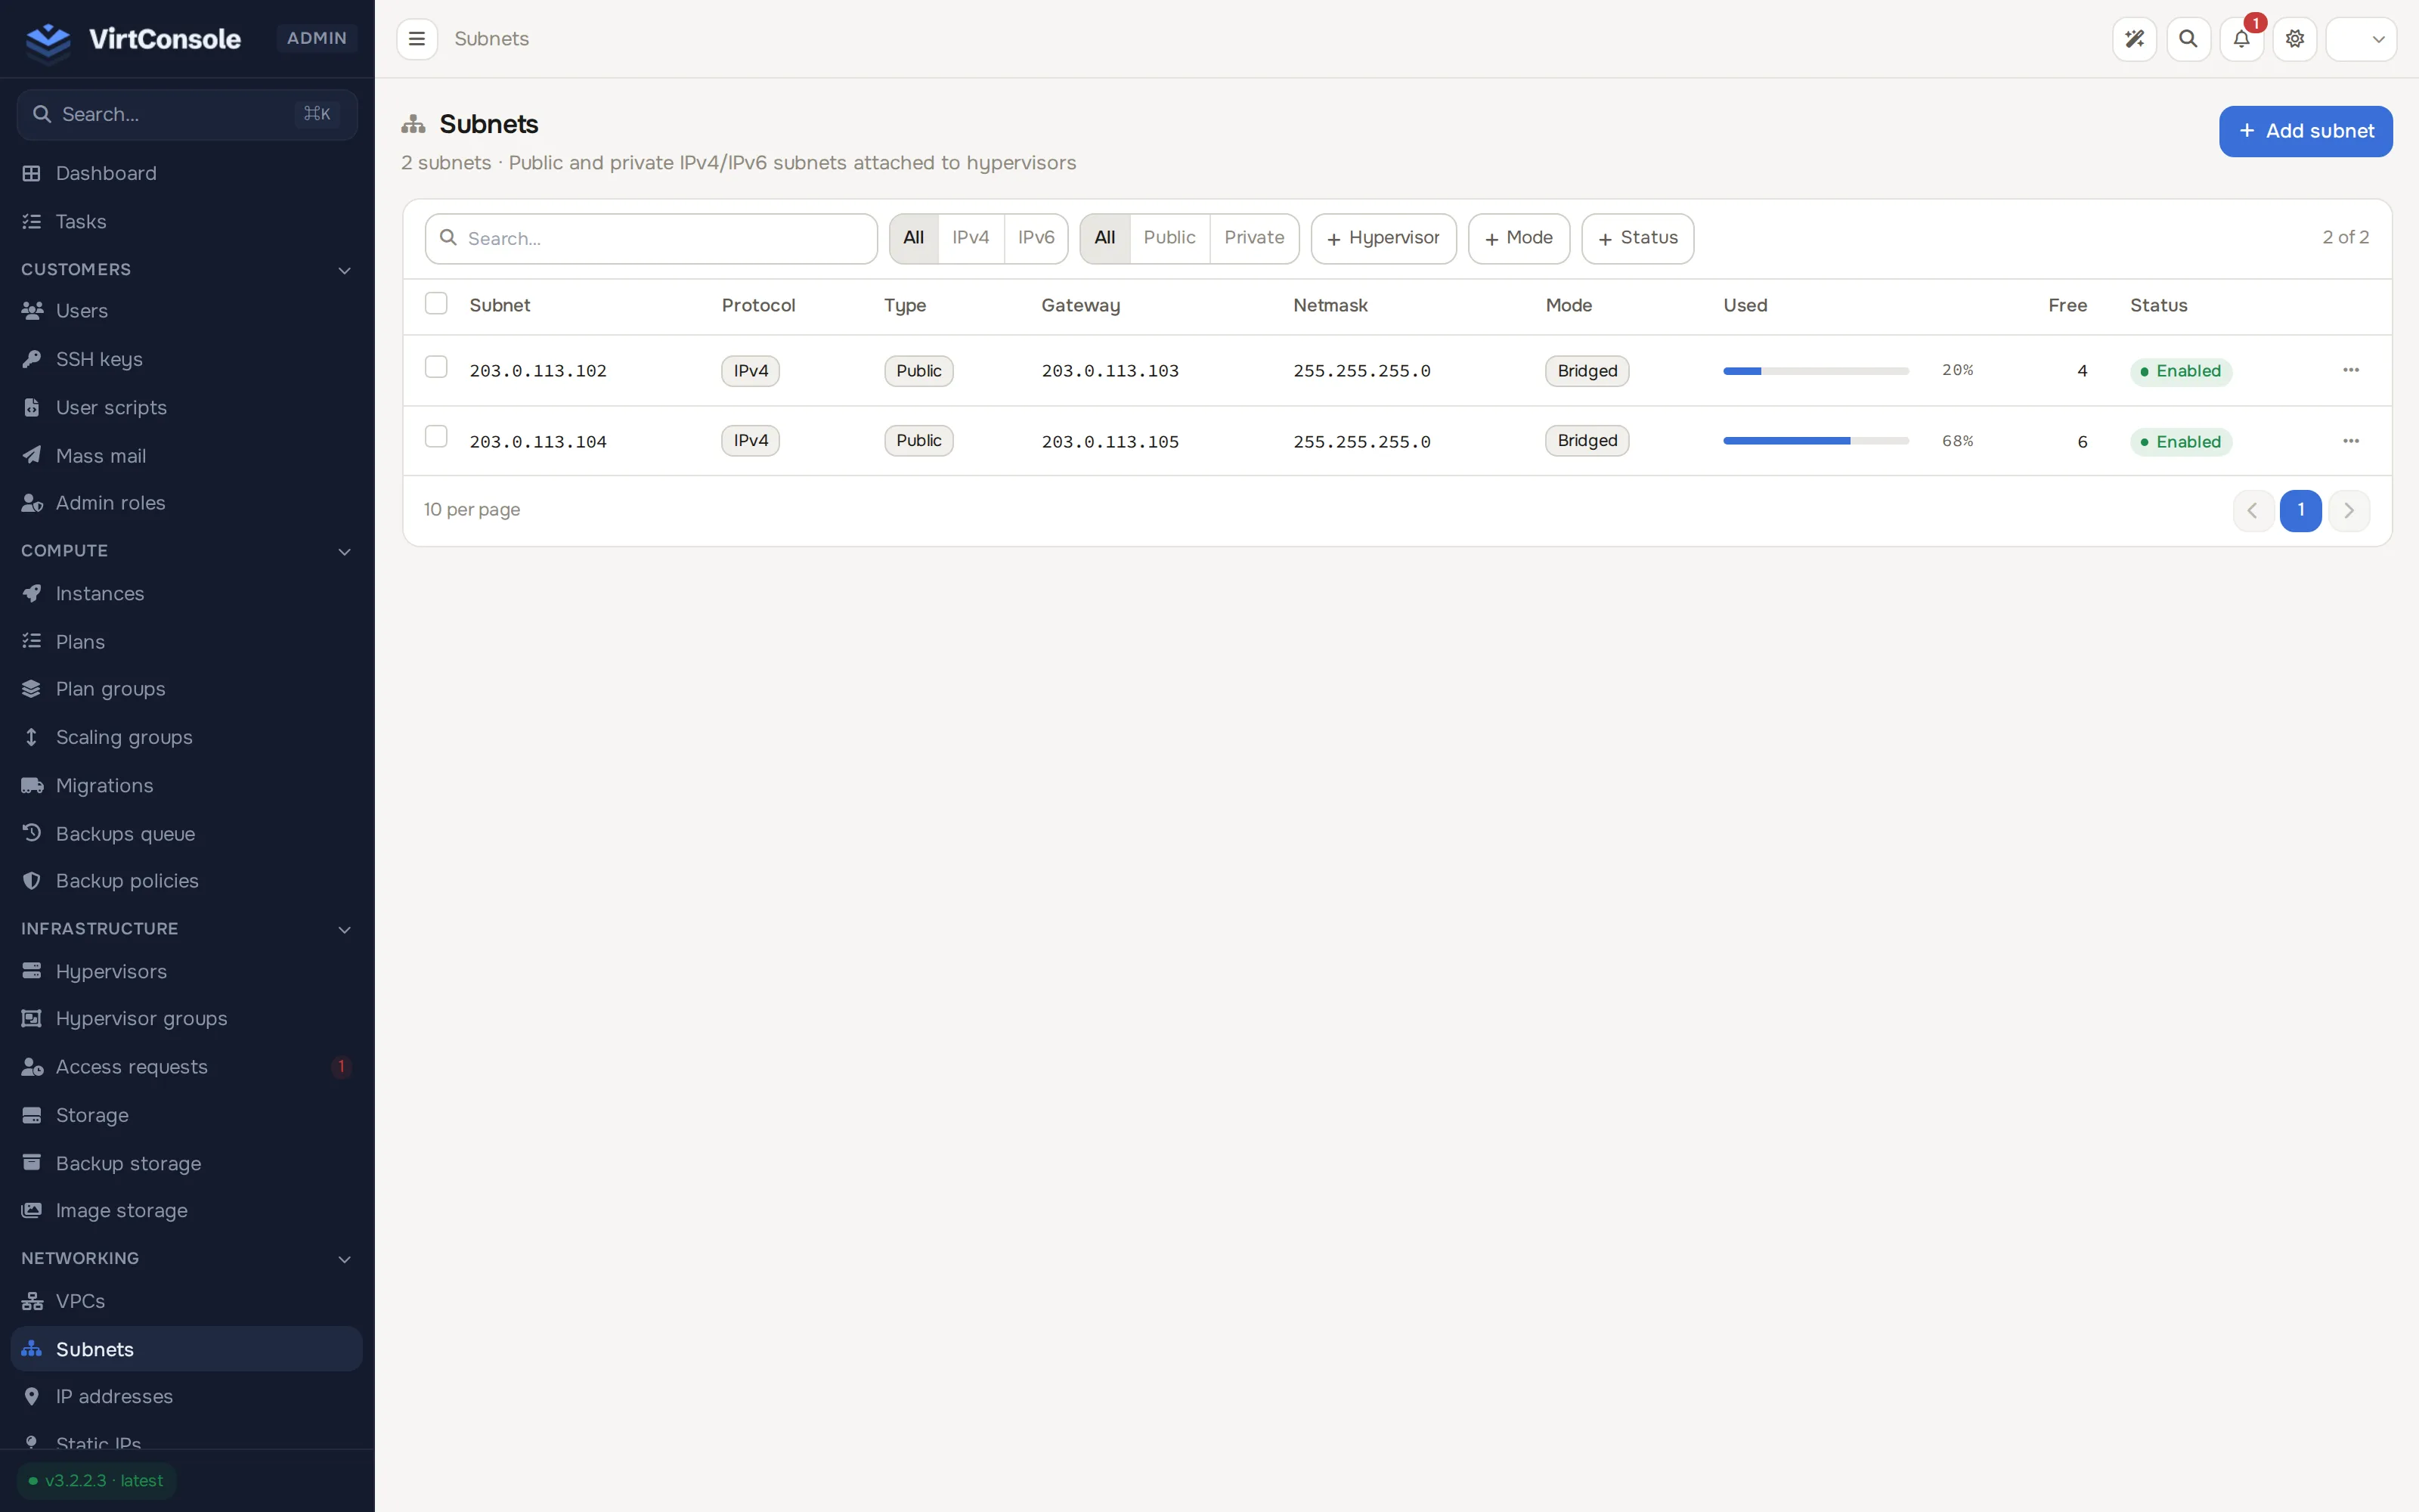Screen dimensions: 2419x1512
Task: Open IP addresses page
Action: pos(187,1396)
